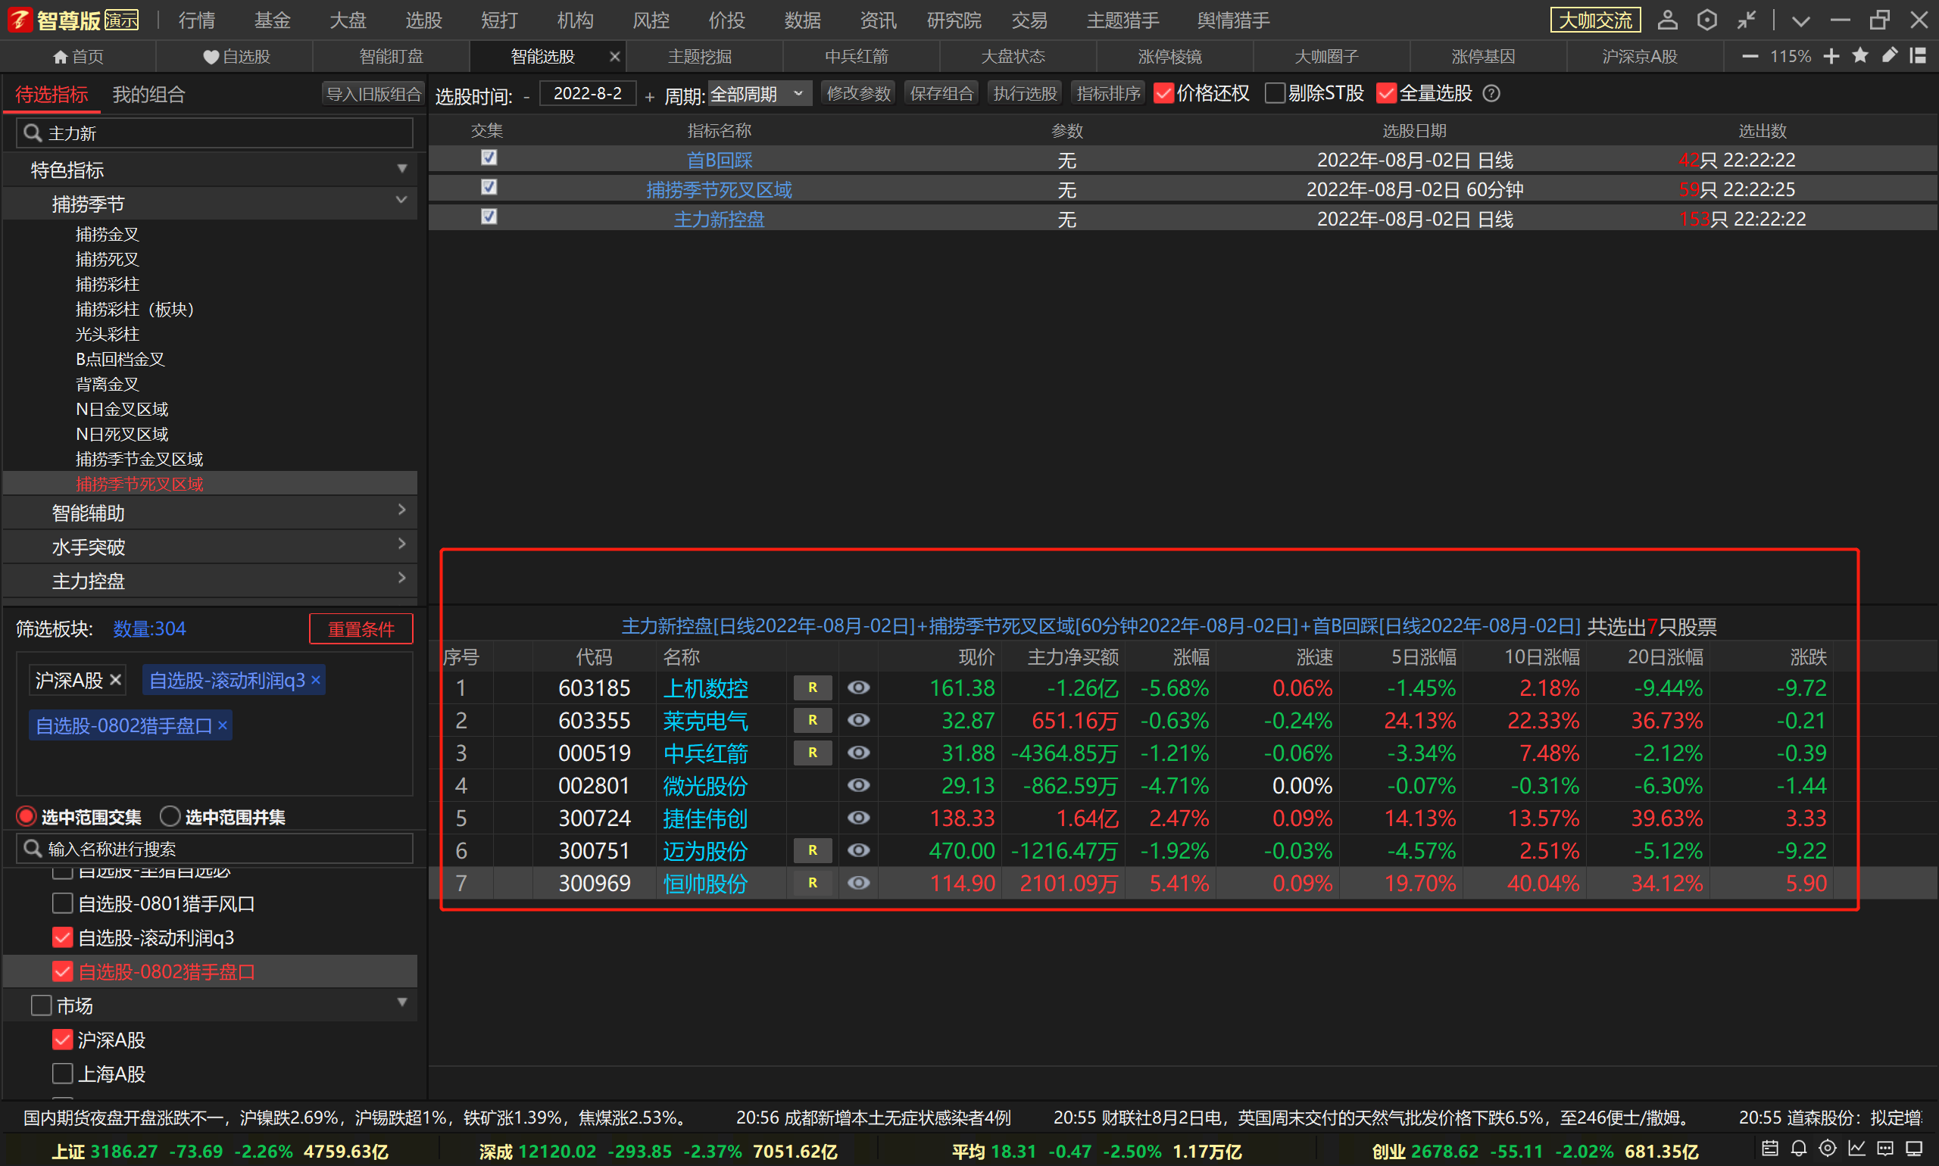1939x1166 pixels.
Task: Uncheck 全量选股 checkbox
Action: pos(1386,93)
